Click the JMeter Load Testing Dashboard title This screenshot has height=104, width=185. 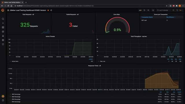click(x=28, y=10)
